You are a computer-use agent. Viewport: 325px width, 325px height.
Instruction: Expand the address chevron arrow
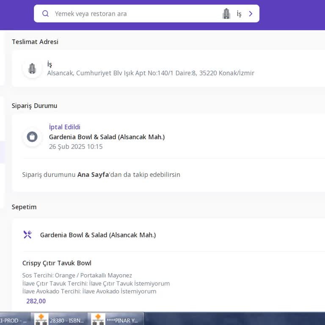click(x=251, y=14)
